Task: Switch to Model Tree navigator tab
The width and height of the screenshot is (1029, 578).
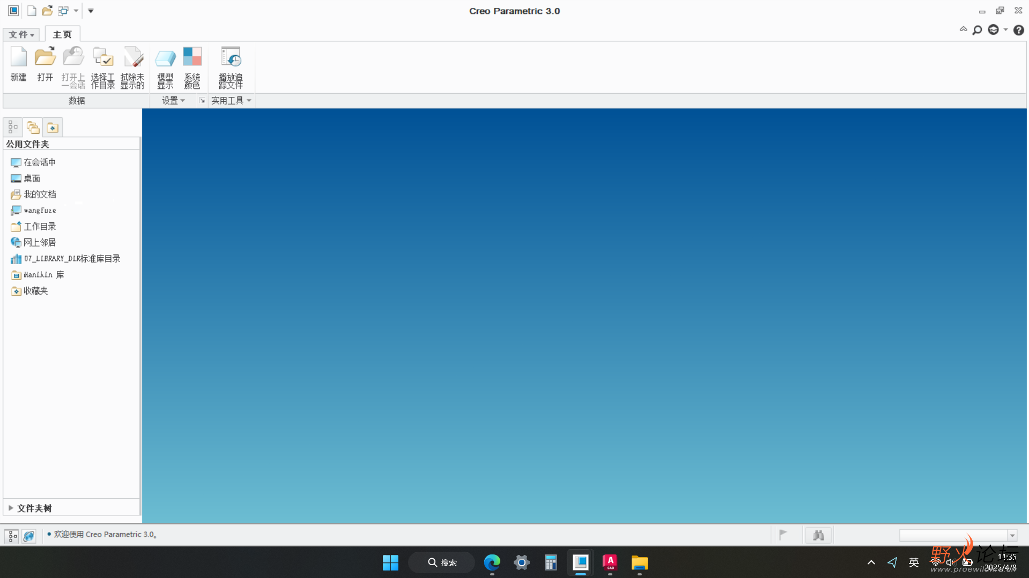Action: [13, 127]
